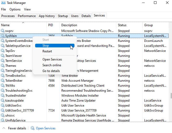This screenshot has height=133, width=172.
Task: Click the vertical scrollbar thumb
Action: 171,96
